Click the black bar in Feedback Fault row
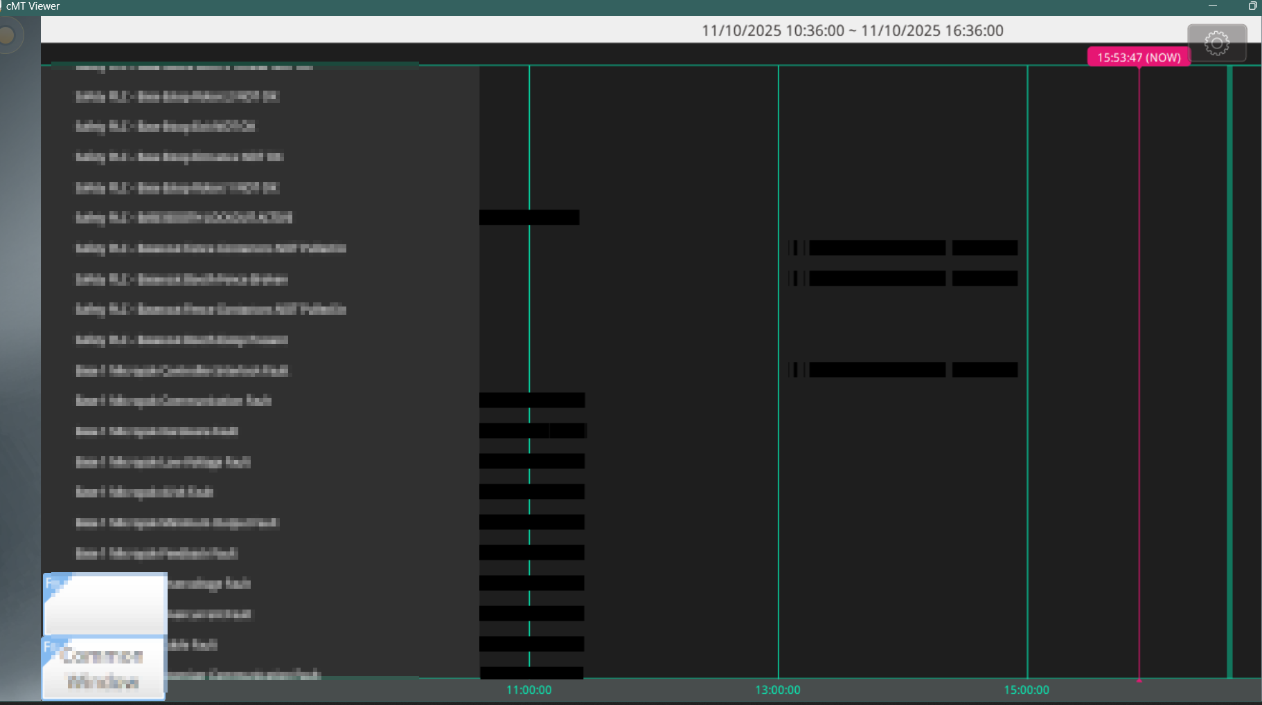The width and height of the screenshot is (1262, 705). click(531, 553)
